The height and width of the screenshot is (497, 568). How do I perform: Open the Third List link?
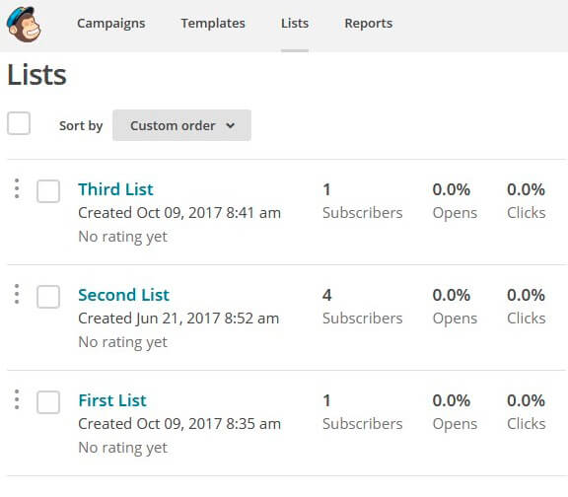click(115, 189)
